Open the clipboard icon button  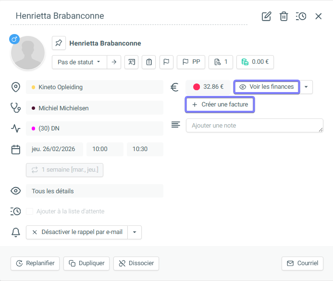[149, 62]
